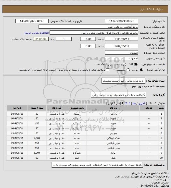Viewport: 171px width, 188px height.
Task: Click the گروه کالا column header
Action: pos(56,108)
